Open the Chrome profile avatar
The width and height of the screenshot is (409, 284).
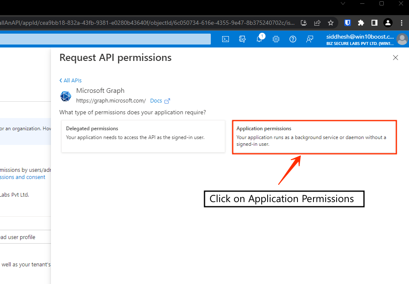pyautogui.click(x=388, y=23)
